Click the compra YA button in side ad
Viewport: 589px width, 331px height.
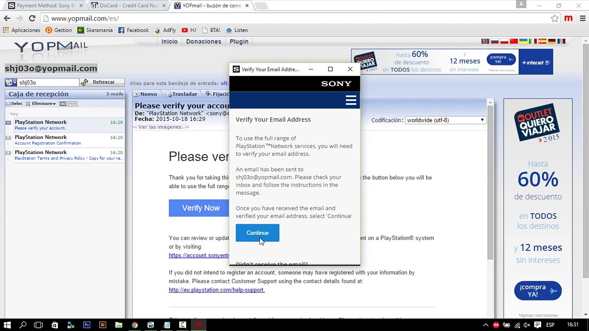pos(537,291)
